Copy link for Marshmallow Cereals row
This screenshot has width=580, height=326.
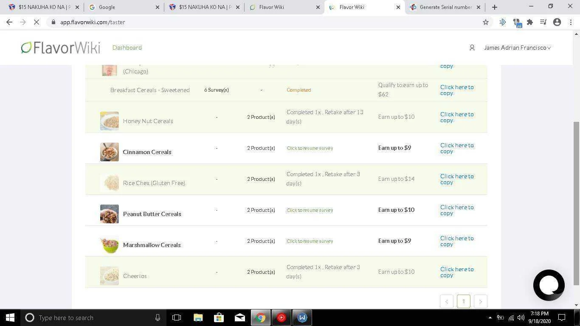point(457,241)
